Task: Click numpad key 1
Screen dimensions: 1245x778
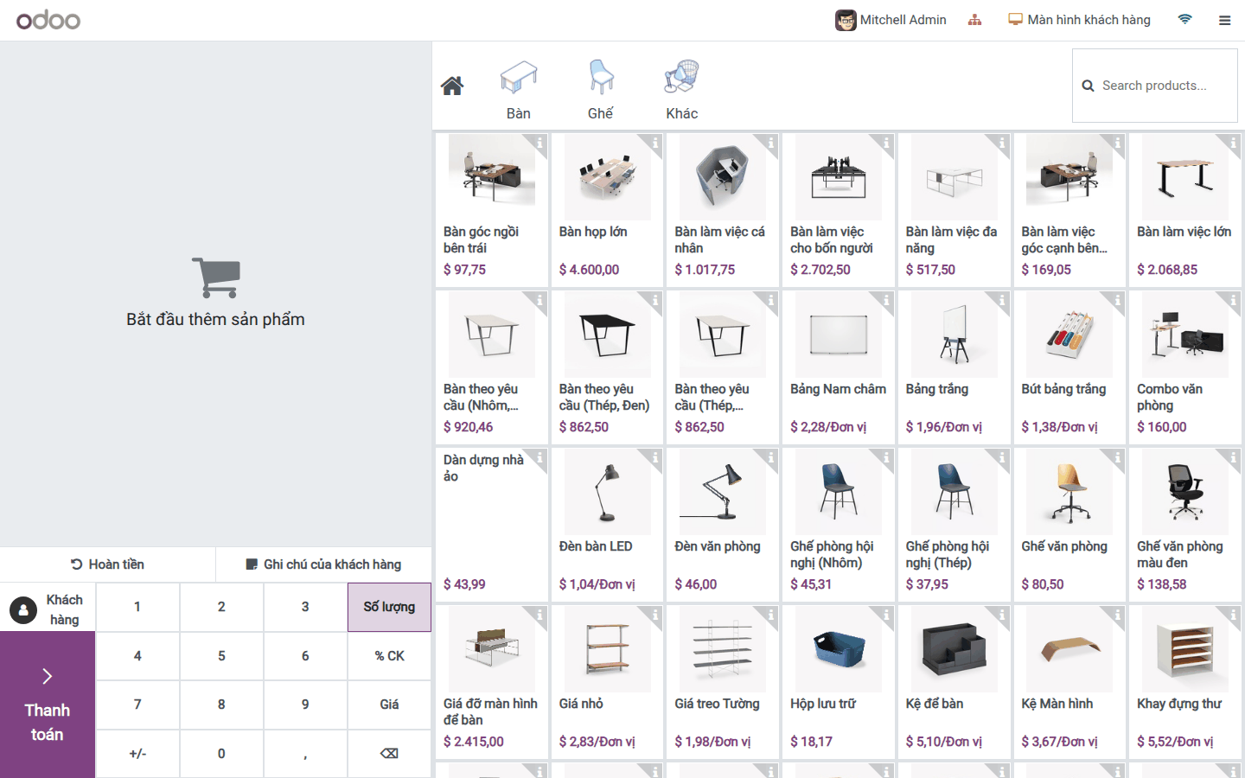Action: (x=137, y=607)
